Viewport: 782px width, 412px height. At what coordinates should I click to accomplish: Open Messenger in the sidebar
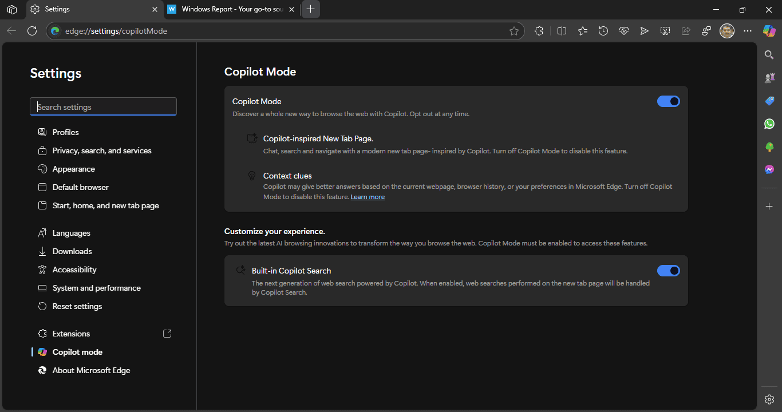769,169
